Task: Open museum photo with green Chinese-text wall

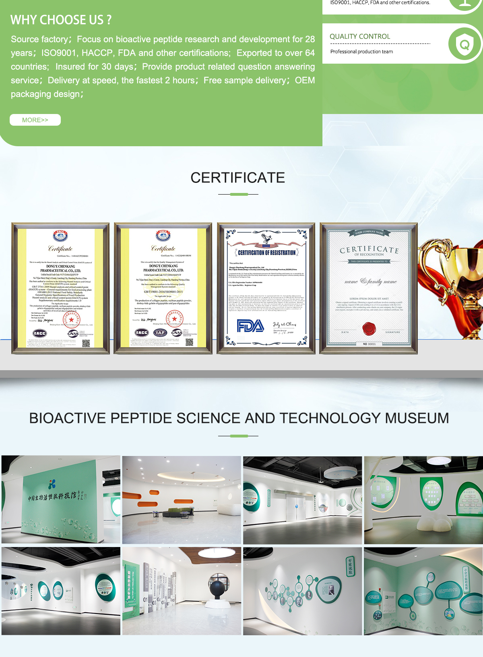Action: [x=61, y=500]
